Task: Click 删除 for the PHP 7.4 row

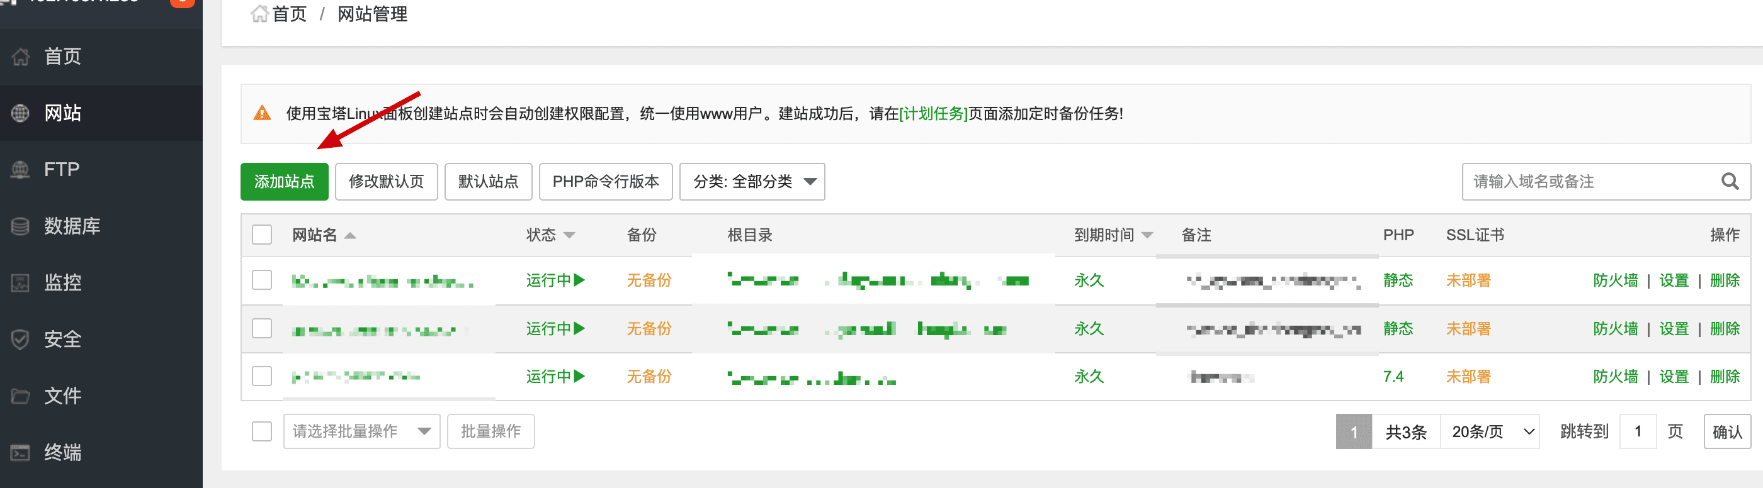Action: pyautogui.click(x=1725, y=377)
